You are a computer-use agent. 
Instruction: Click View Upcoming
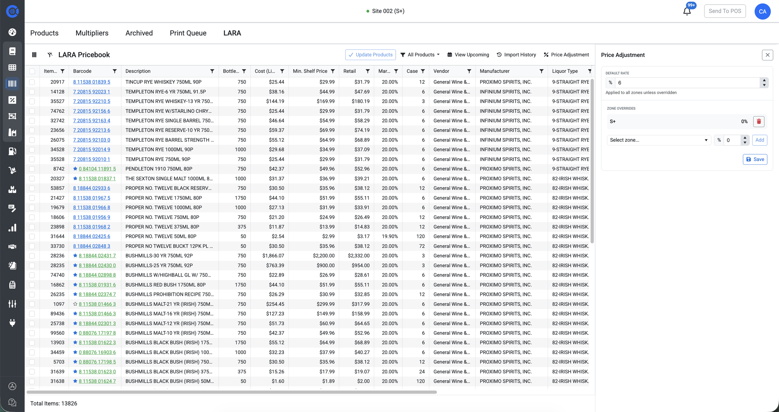click(x=468, y=55)
